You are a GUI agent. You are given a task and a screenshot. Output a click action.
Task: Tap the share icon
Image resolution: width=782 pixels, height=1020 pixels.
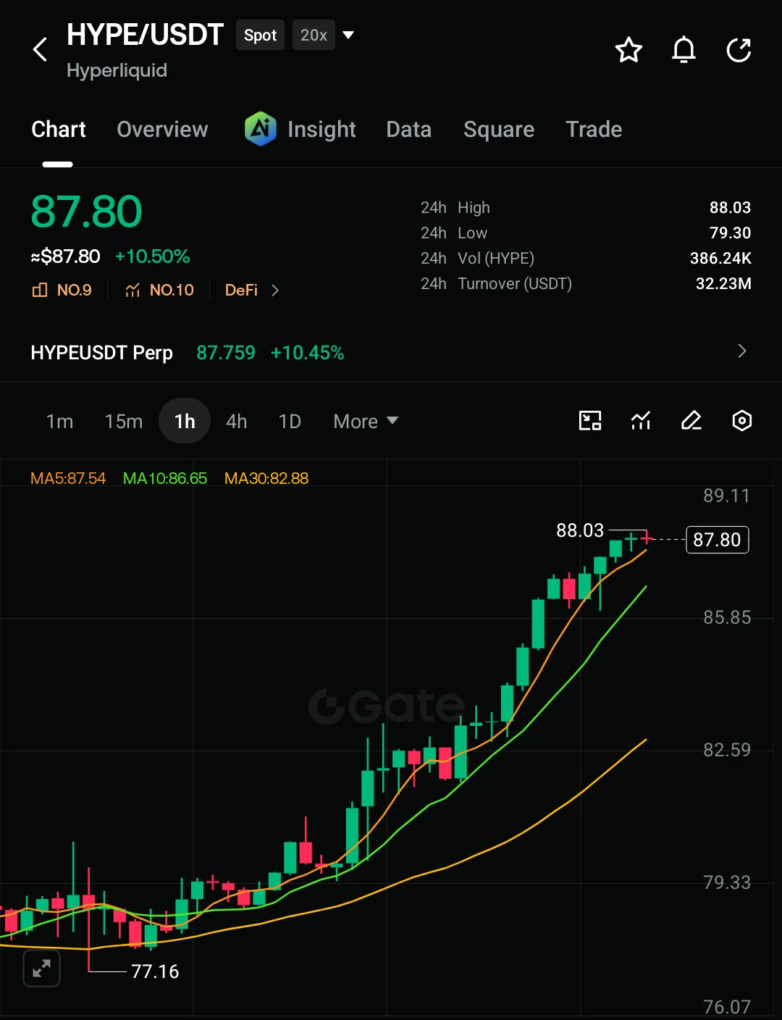(739, 50)
